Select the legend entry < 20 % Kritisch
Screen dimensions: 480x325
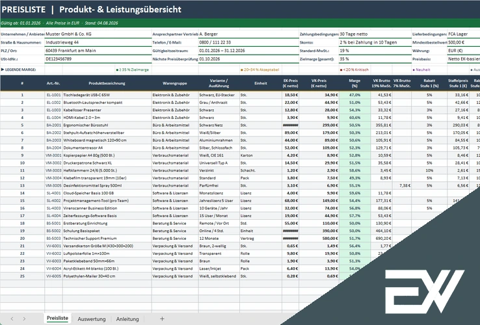coord(354,70)
